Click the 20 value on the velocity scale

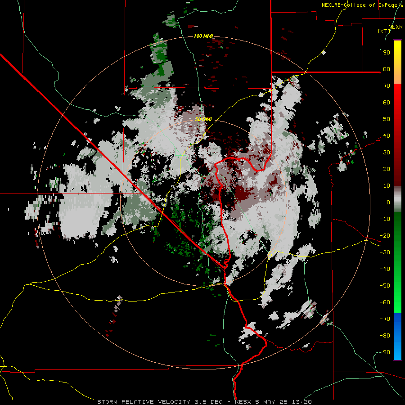point(387,169)
